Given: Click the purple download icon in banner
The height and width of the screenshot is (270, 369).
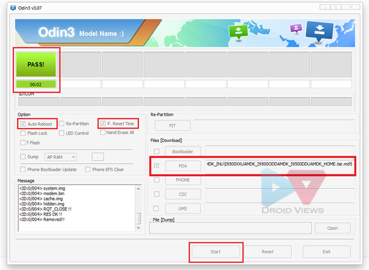Looking at the screenshot, I should 296,29.
